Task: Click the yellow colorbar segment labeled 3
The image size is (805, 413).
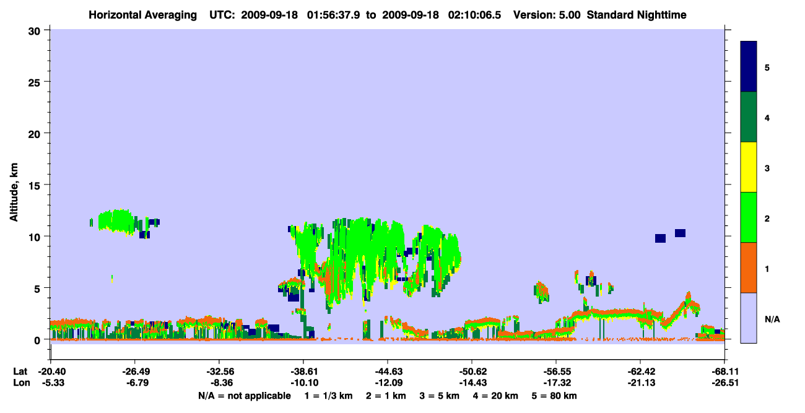Action: pos(749,167)
